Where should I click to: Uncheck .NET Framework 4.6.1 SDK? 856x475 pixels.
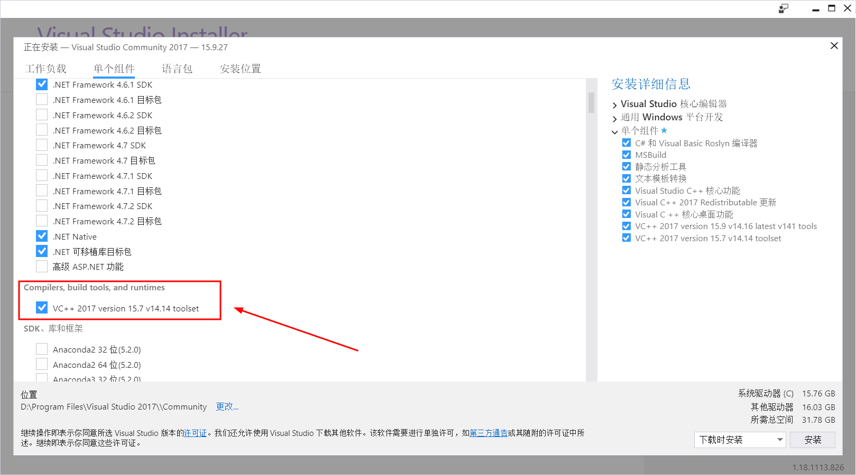42,84
